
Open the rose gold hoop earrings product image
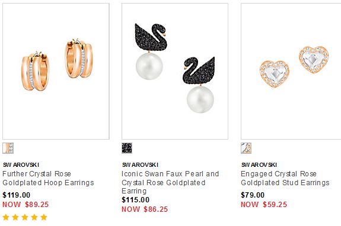56,71
